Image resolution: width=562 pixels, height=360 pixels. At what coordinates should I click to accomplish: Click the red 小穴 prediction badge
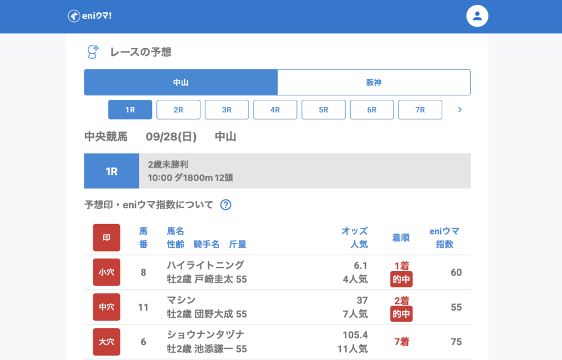pyautogui.click(x=106, y=272)
